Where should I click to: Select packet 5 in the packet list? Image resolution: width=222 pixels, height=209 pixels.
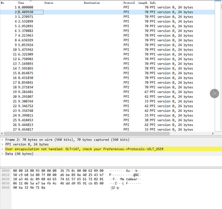click(78, 26)
